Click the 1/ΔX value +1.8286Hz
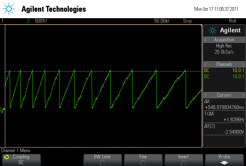This screenshot has width=246, height=166. (234, 119)
